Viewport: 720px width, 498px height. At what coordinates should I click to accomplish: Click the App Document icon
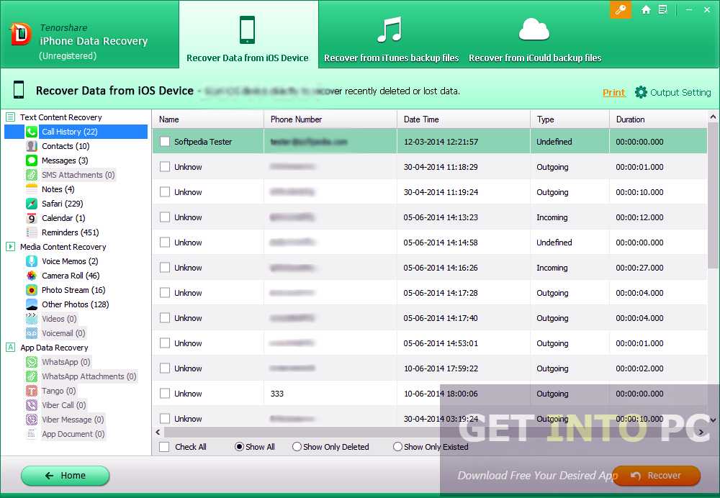point(32,434)
